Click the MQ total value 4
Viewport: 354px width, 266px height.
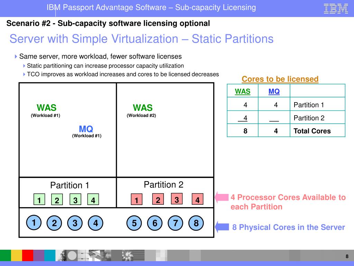coord(276,131)
